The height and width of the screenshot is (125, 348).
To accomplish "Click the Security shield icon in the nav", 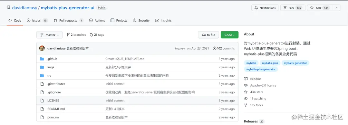I will pos(134,20).
